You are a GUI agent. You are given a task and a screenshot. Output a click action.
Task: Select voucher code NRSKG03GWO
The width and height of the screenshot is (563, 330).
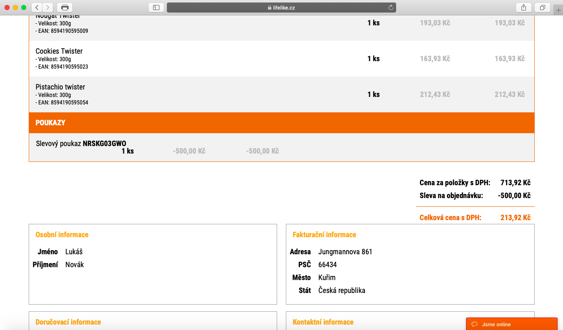(x=104, y=144)
